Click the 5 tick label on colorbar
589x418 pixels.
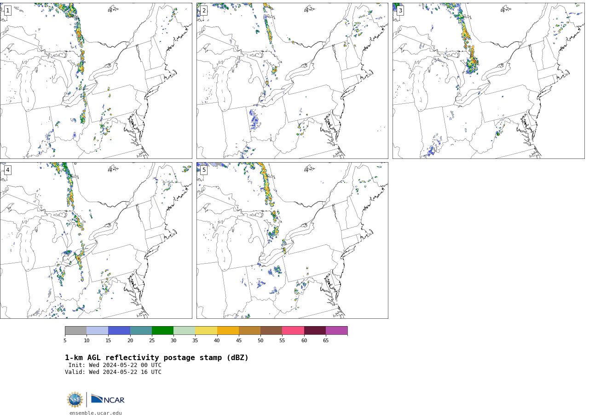[65, 340]
